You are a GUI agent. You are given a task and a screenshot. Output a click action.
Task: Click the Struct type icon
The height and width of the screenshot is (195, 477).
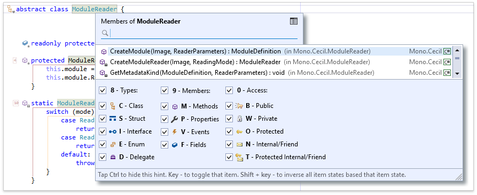pyautogui.click(x=113, y=119)
